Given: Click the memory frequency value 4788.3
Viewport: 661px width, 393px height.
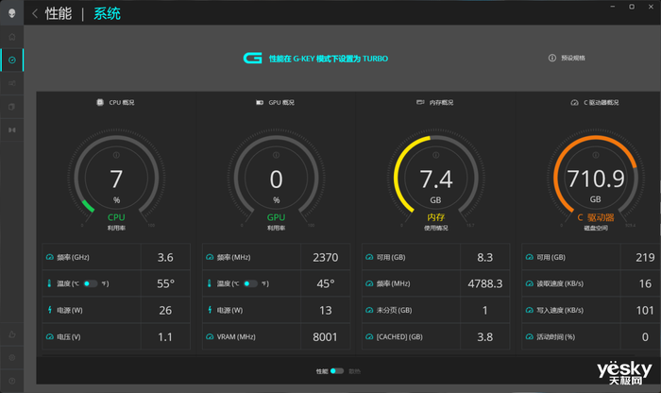Looking at the screenshot, I should tap(485, 283).
